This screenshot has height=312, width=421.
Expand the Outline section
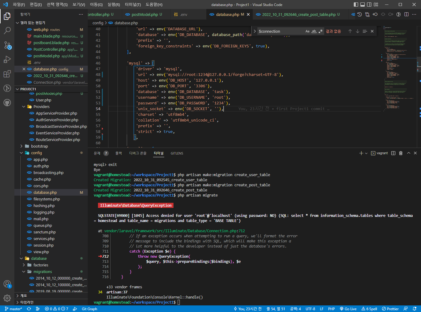[x=51, y=296]
